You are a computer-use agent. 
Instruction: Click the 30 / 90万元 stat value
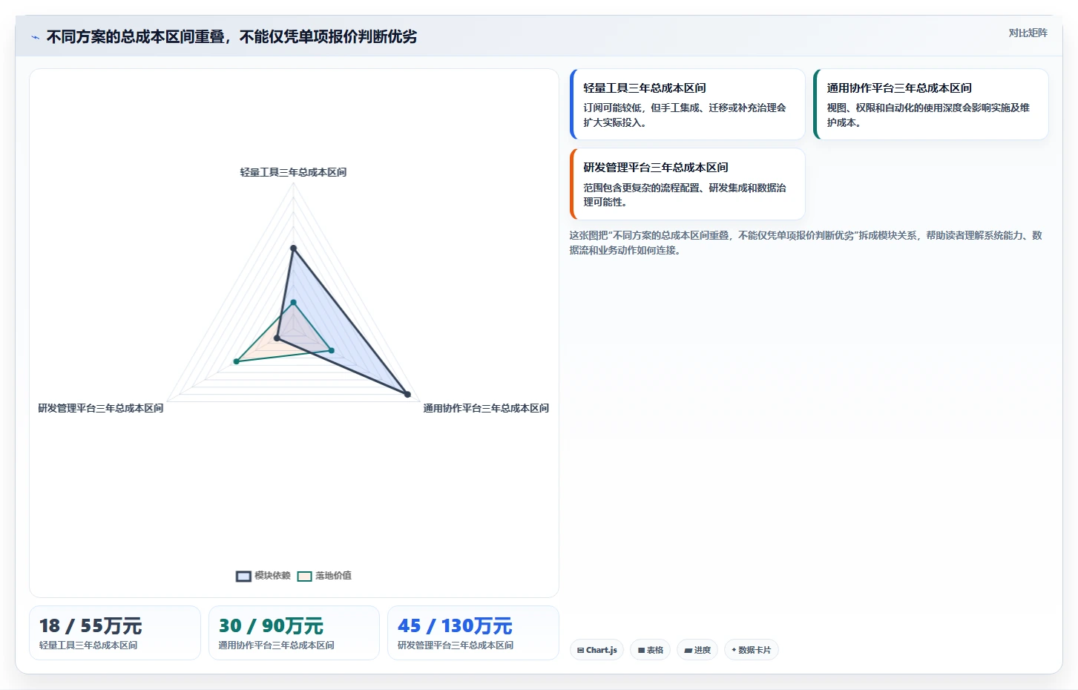pyautogui.click(x=271, y=626)
